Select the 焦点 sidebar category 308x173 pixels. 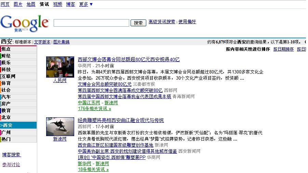(x=18, y=49)
